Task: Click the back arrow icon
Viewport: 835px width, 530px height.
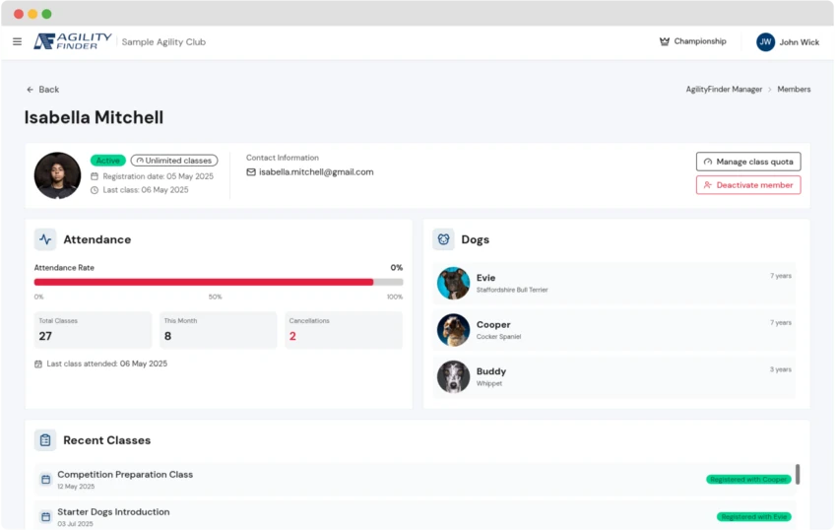Action: click(x=30, y=90)
